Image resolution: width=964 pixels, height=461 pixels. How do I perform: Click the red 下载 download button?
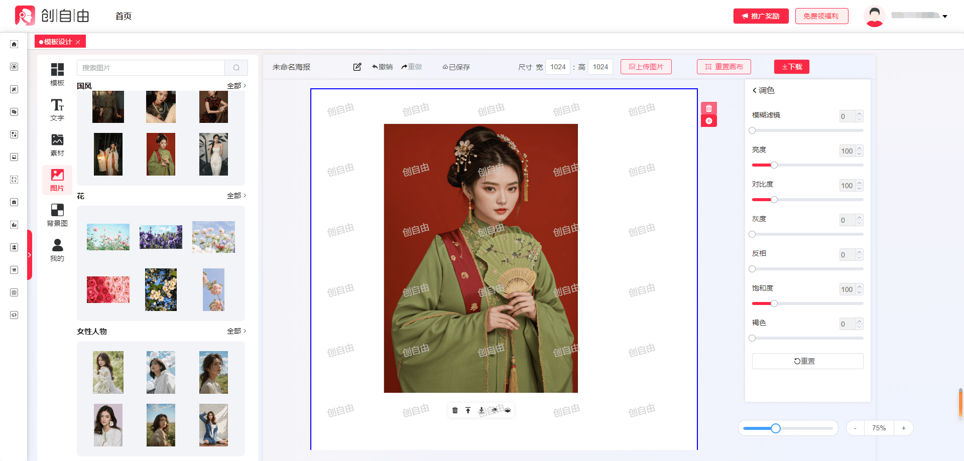pyautogui.click(x=792, y=67)
